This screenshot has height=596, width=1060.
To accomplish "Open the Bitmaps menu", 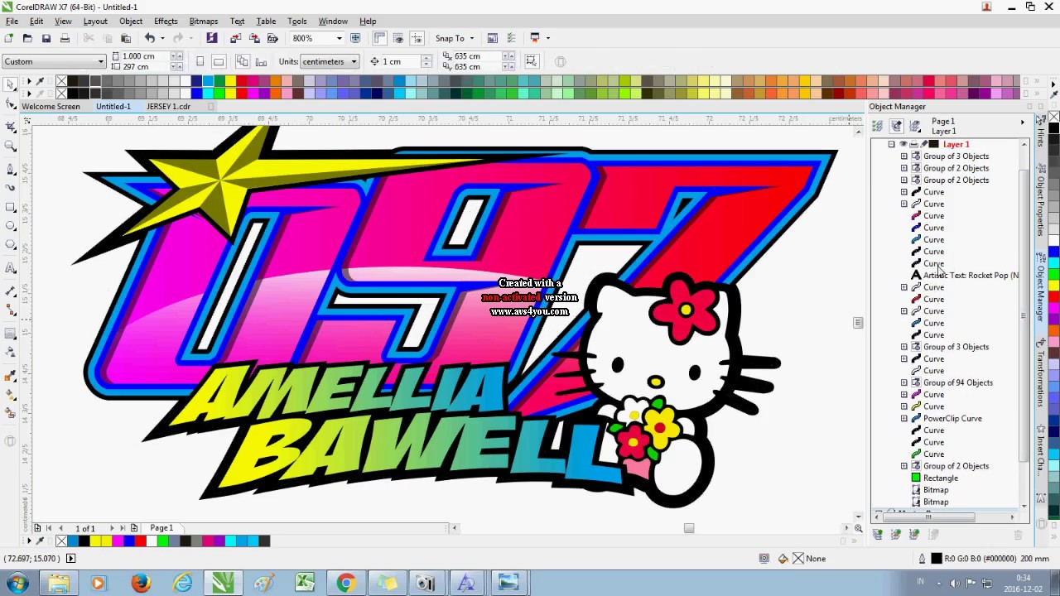I will click(203, 21).
